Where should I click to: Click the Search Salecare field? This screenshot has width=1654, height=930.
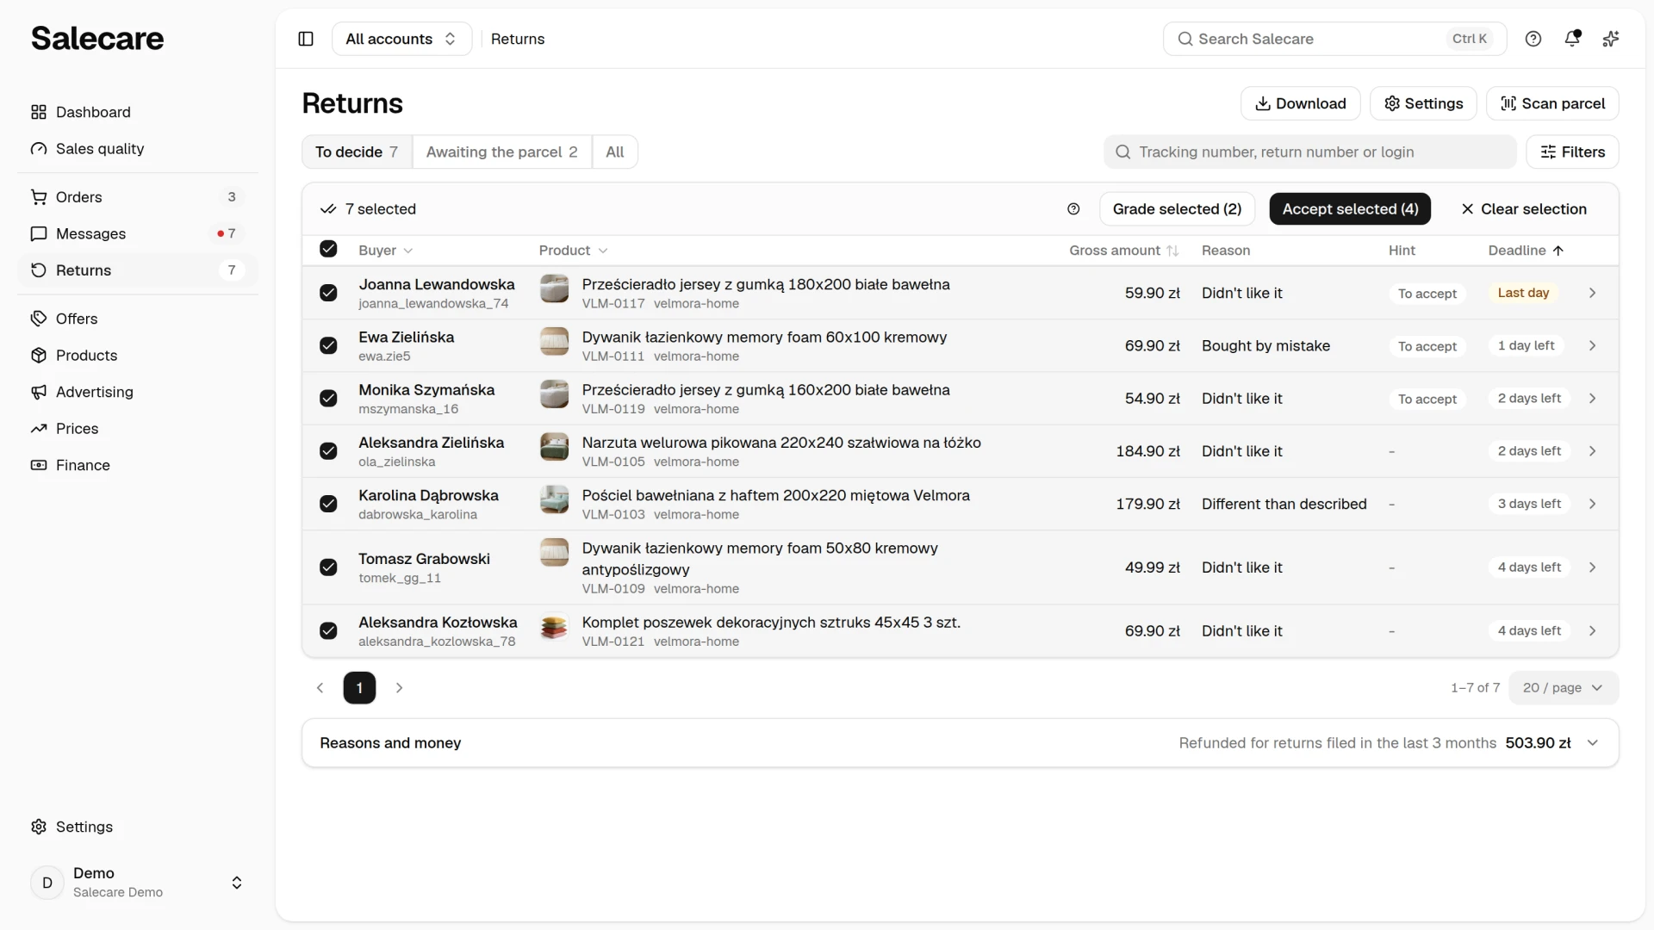click(1334, 39)
